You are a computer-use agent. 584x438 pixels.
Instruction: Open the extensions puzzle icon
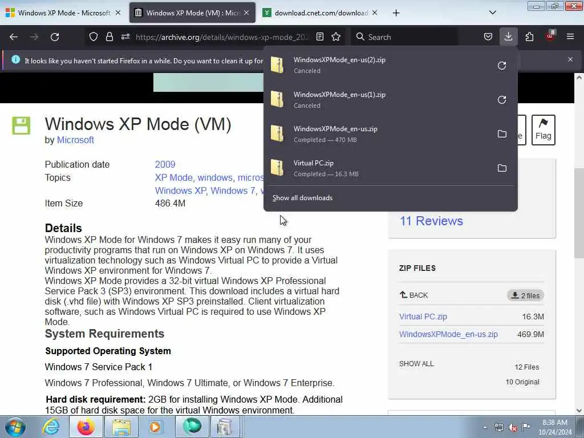pyautogui.click(x=529, y=36)
